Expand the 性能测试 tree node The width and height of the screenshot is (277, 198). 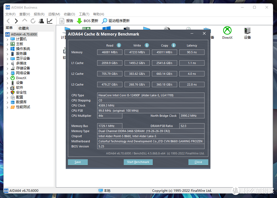(7, 107)
